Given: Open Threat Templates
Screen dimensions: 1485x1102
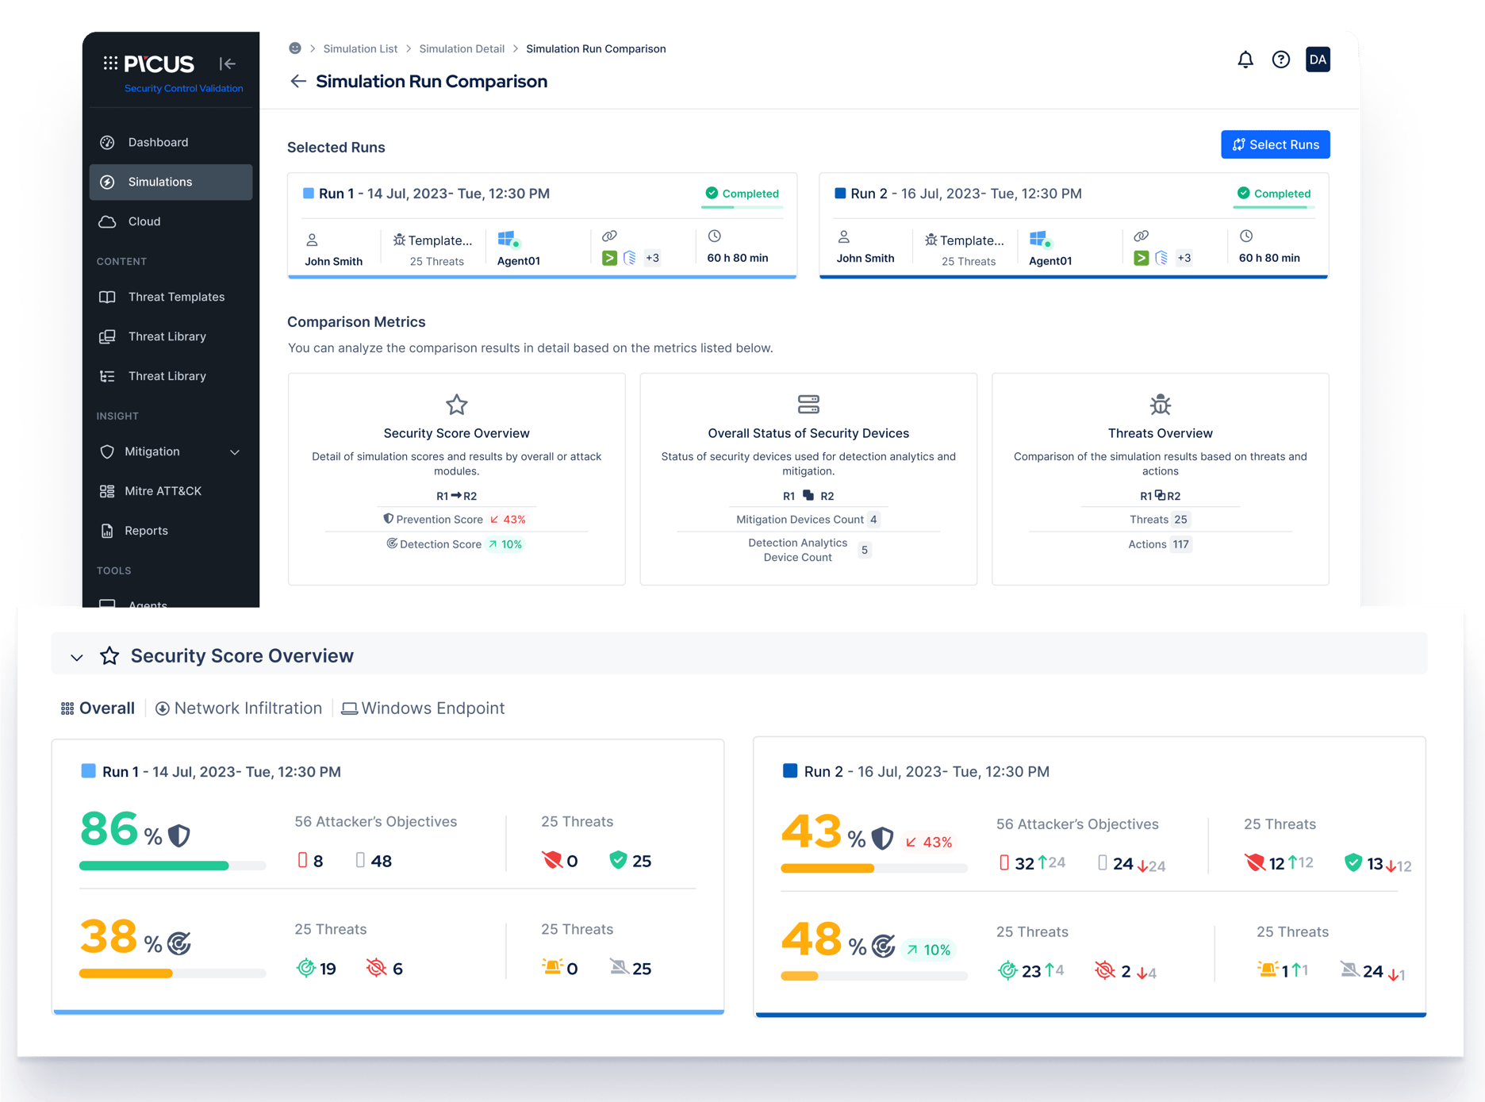Looking at the screenshot, I should (176, 297).
